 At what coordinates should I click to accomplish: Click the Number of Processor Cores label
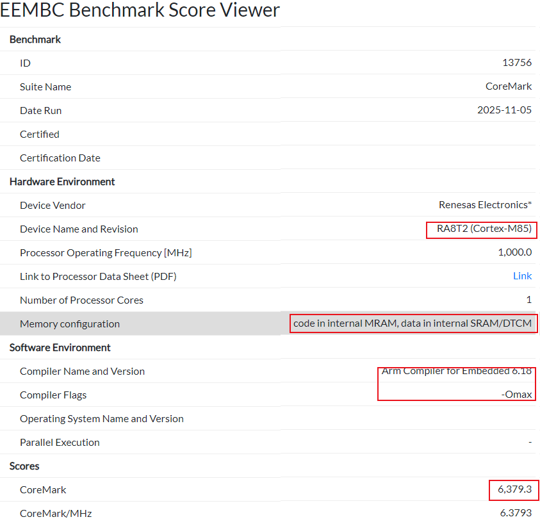(x=81, y=300)
